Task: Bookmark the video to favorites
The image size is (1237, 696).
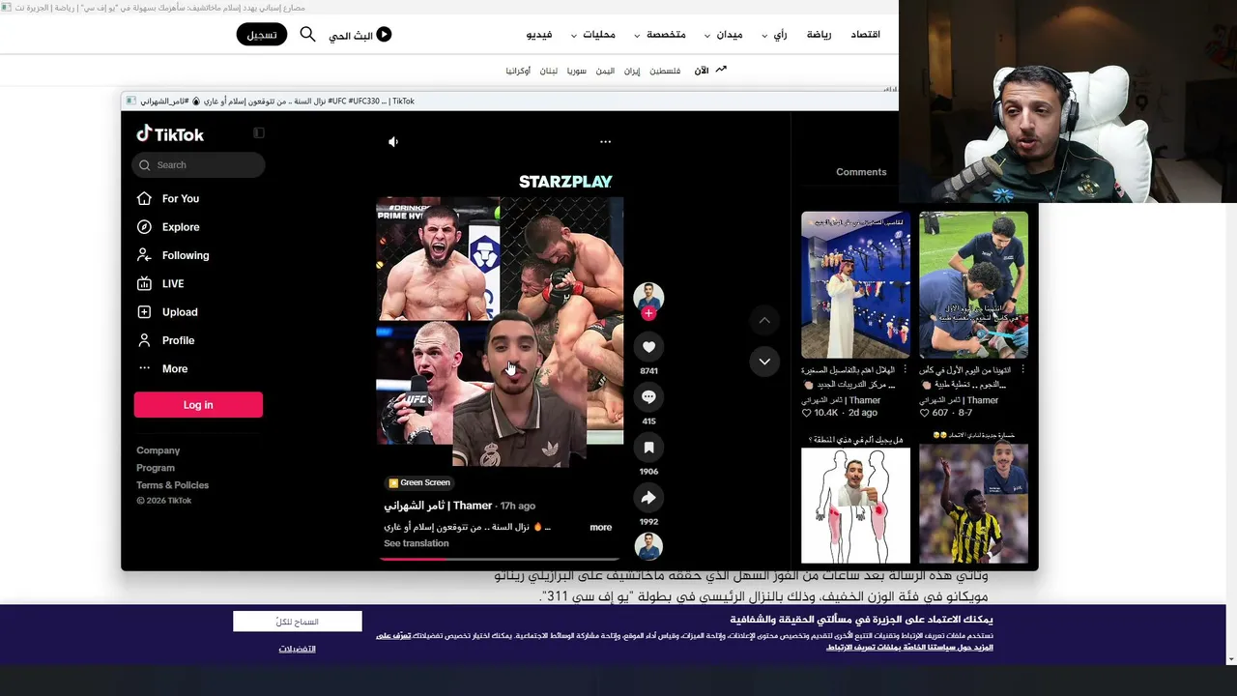Action: (x=648, y=448)
